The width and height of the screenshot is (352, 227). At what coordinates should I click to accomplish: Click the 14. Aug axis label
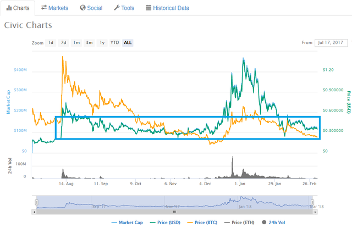coord(66,184)
